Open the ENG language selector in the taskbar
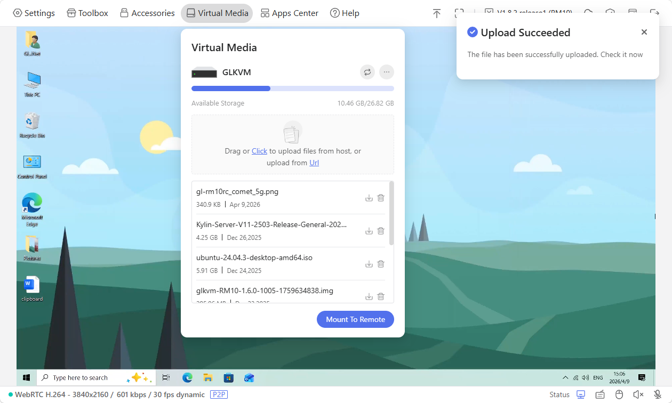 click(597, 377)
